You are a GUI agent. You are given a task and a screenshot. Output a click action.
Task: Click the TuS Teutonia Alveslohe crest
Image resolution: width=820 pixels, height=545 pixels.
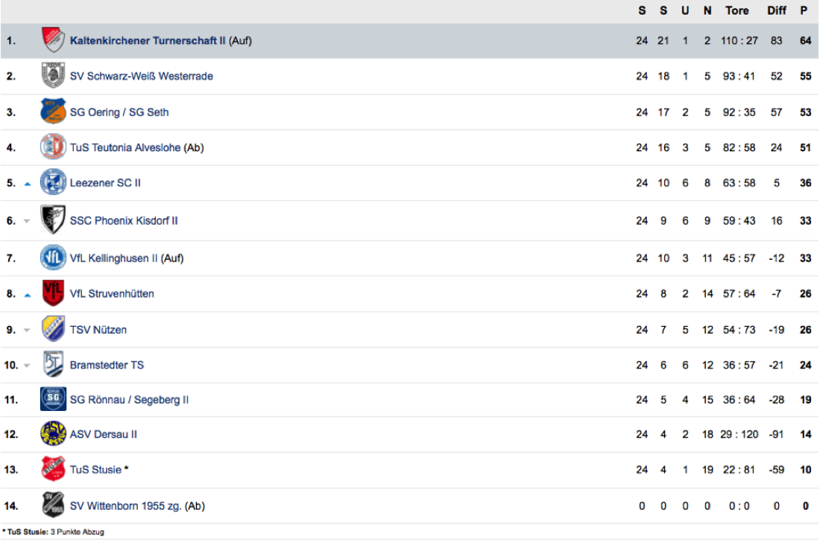(x=53, y=147)
